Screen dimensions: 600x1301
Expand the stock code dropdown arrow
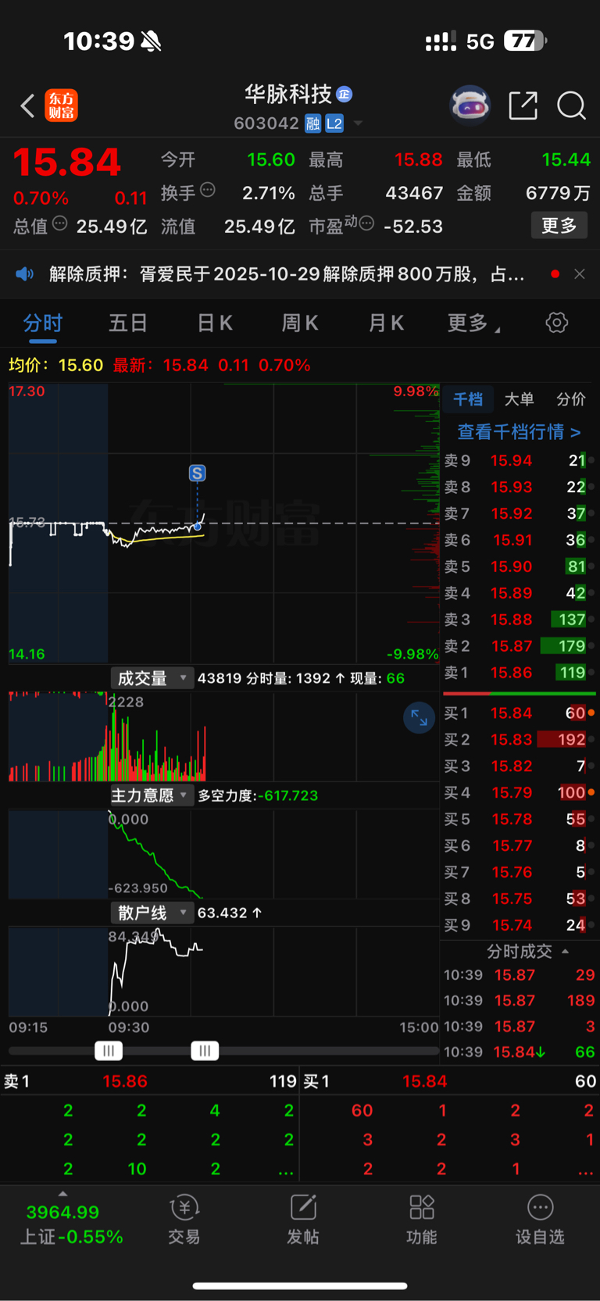[x=358, y=123]
